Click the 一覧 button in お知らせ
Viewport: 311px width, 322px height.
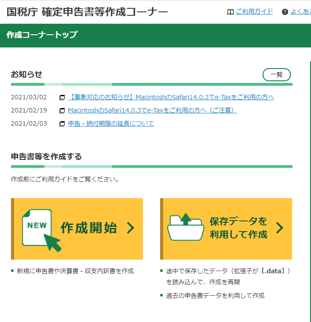pyautogui.click(x=277, y=75)
